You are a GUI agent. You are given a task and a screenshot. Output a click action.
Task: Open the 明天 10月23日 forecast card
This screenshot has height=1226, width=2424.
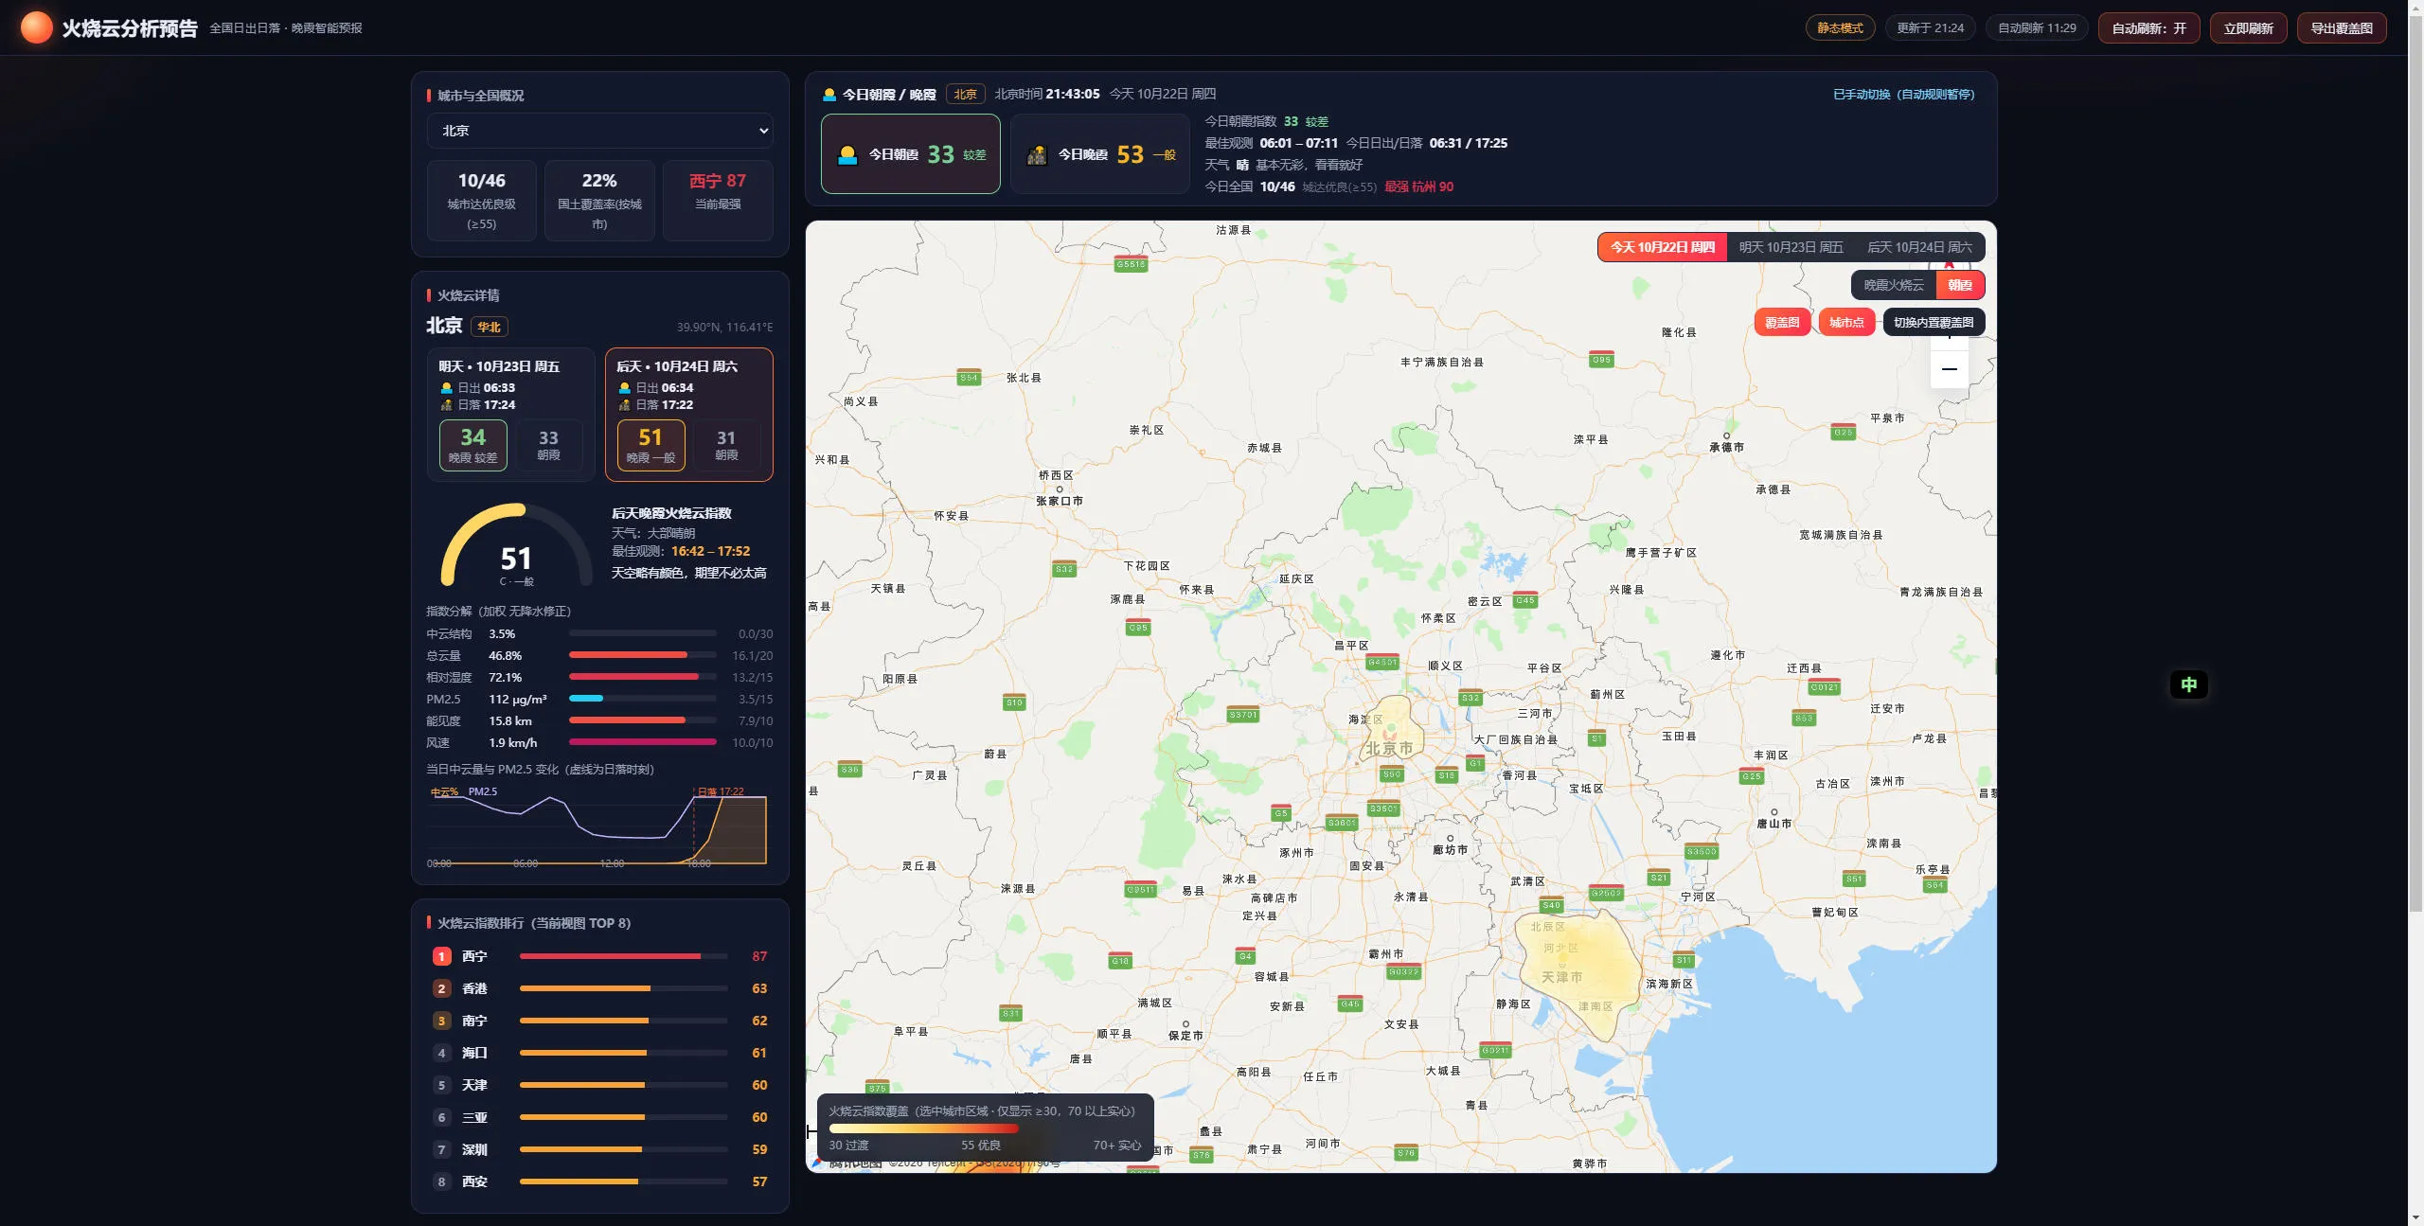pyautogui.click(x=511, y=414)
